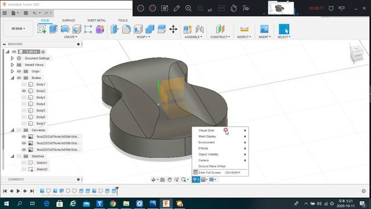Open the Windows Start menu
The width and height of the screenshot is (371, 209).
tap(6, 204)
